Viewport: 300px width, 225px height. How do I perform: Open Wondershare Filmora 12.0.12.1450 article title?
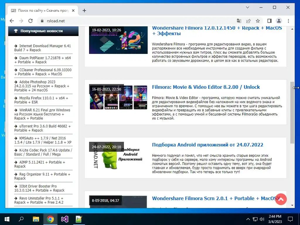217,30
